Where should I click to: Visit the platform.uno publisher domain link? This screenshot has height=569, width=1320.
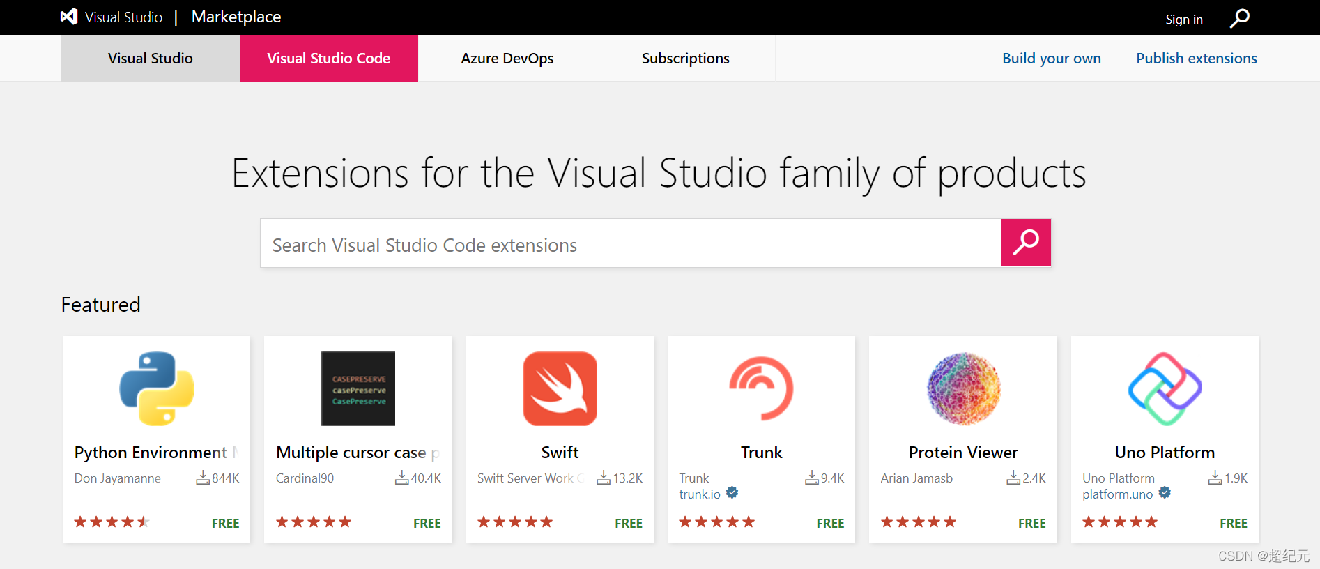pyautogui.click(x=1117, y=494)
